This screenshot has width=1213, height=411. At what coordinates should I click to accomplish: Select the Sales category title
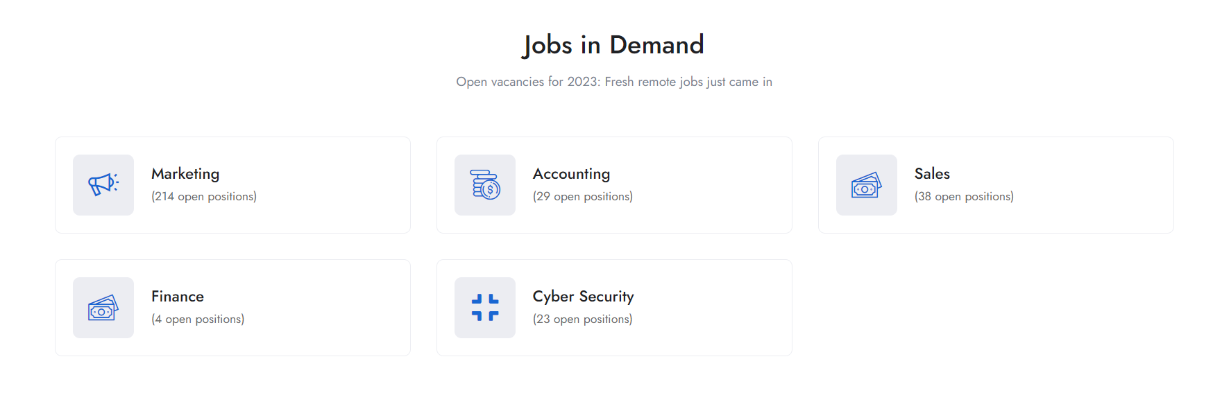point(932,174)
